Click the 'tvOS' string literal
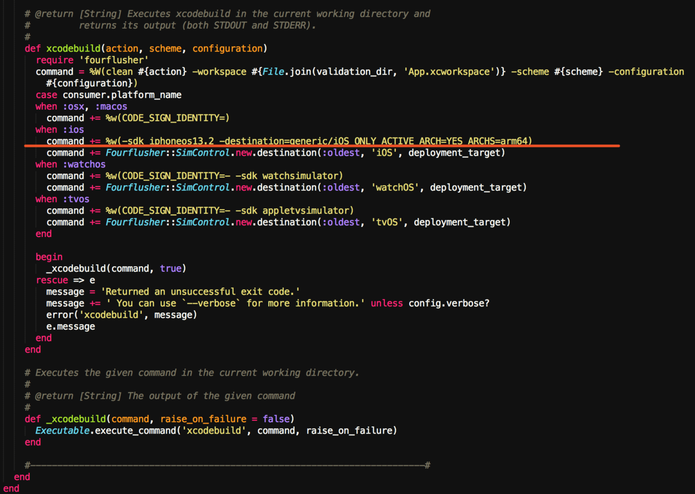 pyautogui.click(x=387, y=222)
